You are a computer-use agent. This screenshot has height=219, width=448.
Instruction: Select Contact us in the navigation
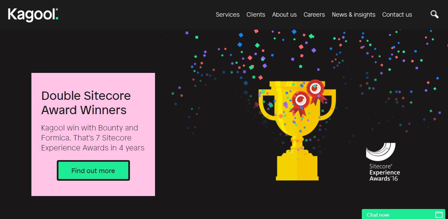tap(397, 15)
